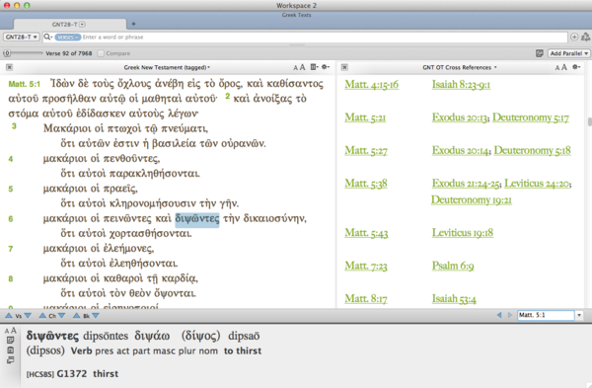Click first icon under Instant Details font size
Image resolution: width=592 pixels, height=388 pixels.
[x=11, y=340]
